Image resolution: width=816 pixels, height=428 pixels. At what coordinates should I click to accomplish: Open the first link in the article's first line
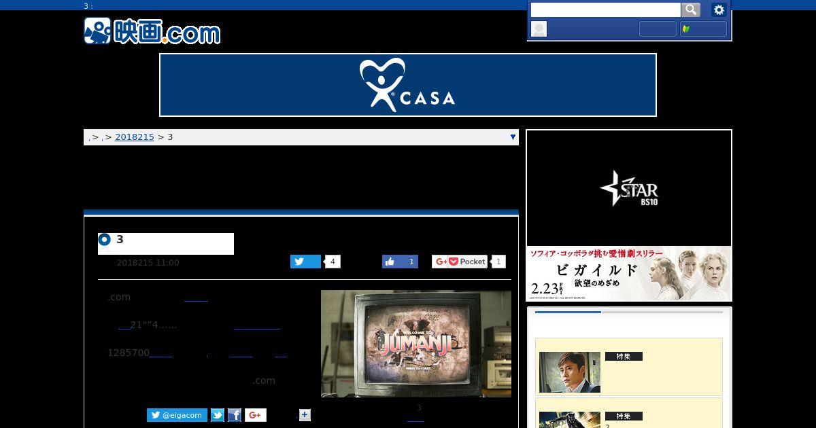(x=196, y=297)
